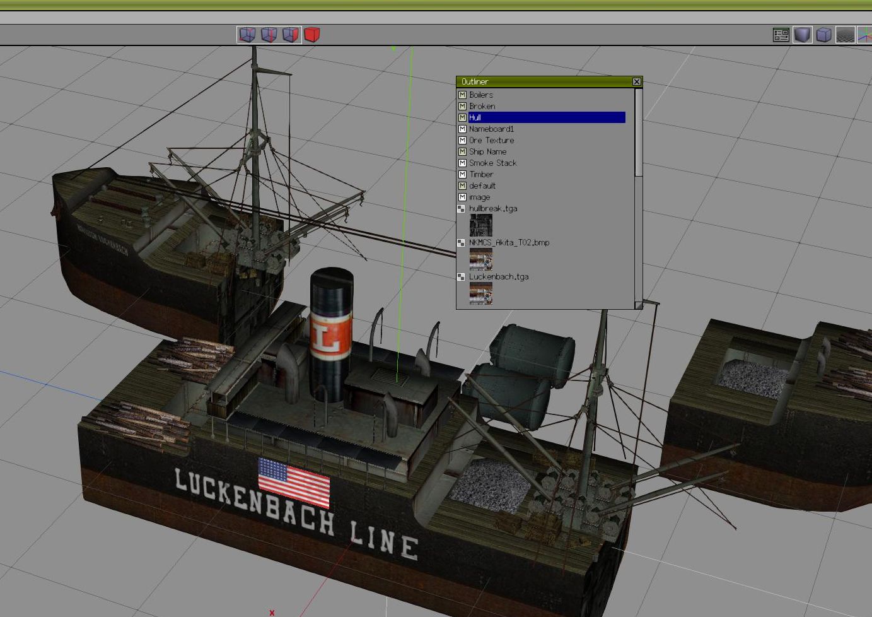Click material icon beside Smoke Stack

click(462, 163)
